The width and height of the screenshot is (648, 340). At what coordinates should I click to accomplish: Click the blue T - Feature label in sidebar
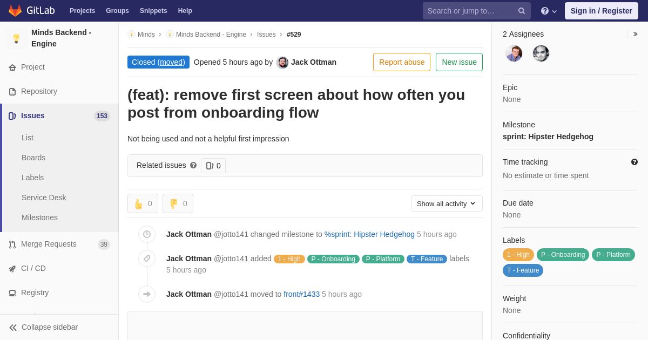coord(523,270)
